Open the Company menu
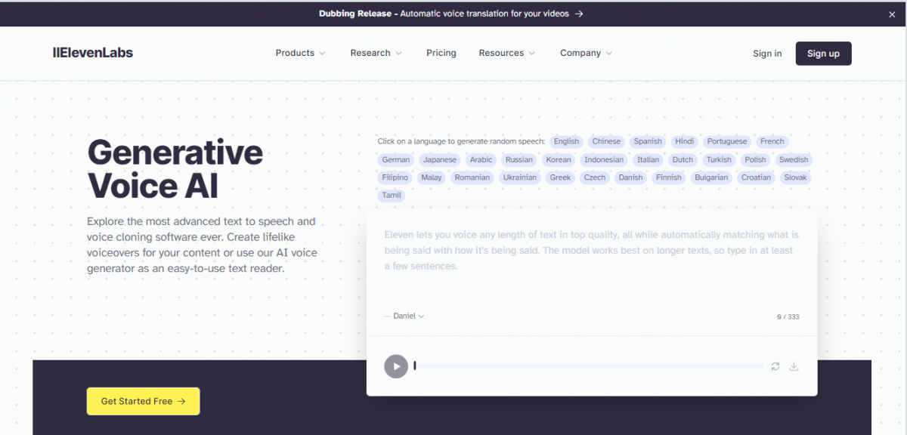Viewport: 907px width, 435px height. [586, 53]
